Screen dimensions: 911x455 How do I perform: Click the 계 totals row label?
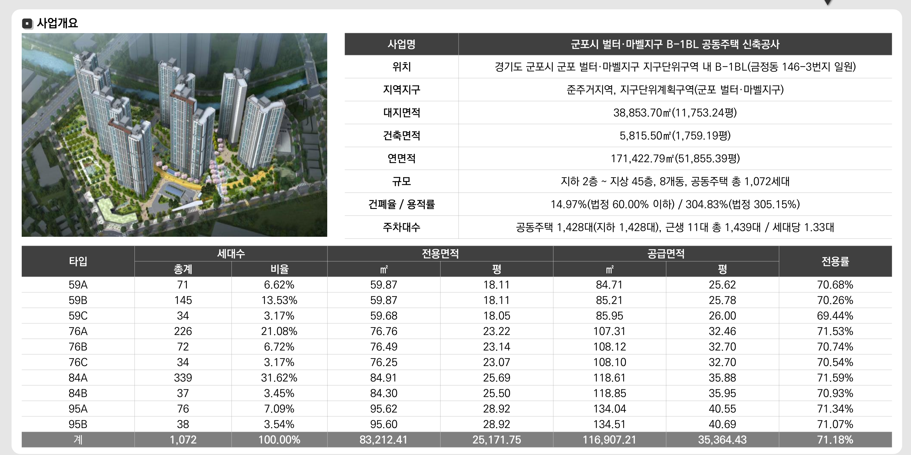[78, 440]
